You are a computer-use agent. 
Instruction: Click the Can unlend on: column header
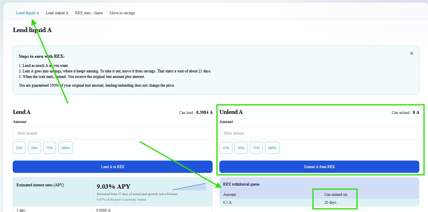pyautogui.click(x=336, y=194)
